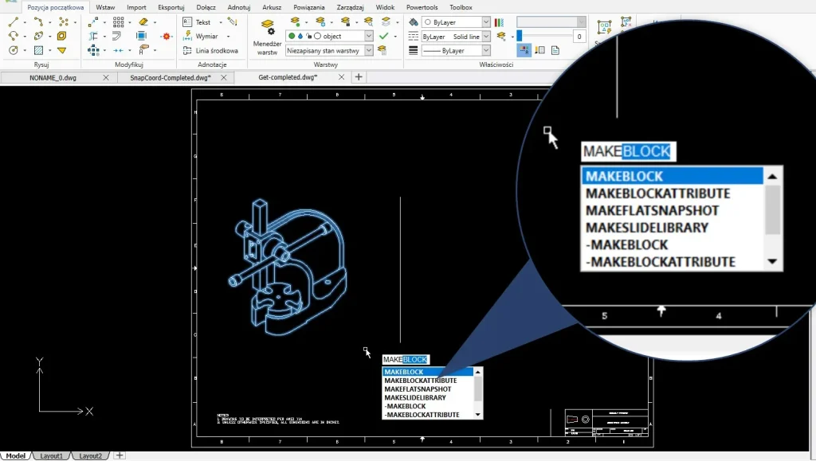Toggle the layer freeze water drop
This screenshot has width=816, height=461.
300,36
